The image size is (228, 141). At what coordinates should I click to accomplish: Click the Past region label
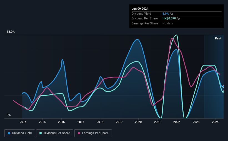click(218, 38)
